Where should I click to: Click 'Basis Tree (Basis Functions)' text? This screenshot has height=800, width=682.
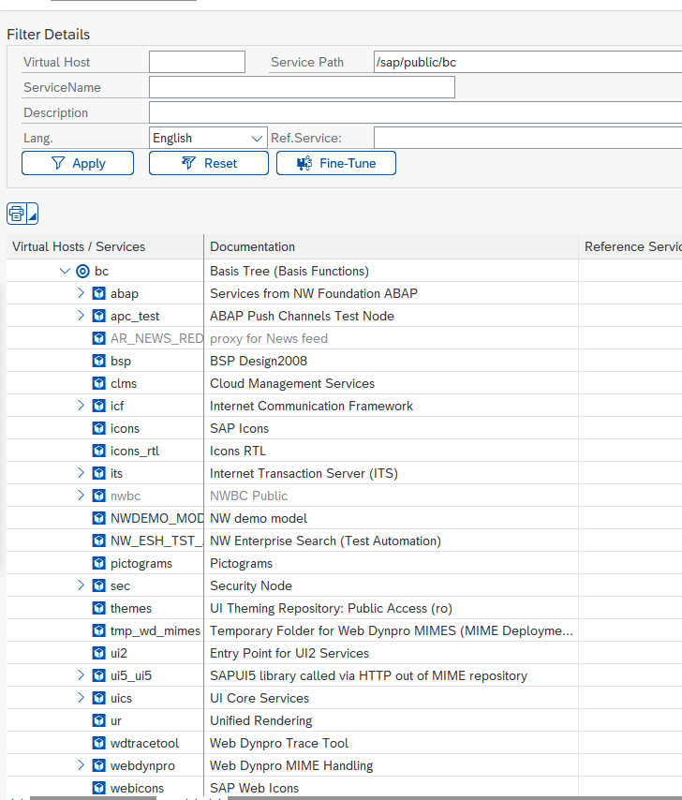coord(289,272)
